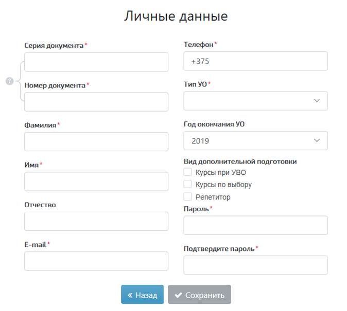The width and height of the screenshot is (347, 311).
Task: Expand the Год окончания УО dropdown
Action: (255, 140)
